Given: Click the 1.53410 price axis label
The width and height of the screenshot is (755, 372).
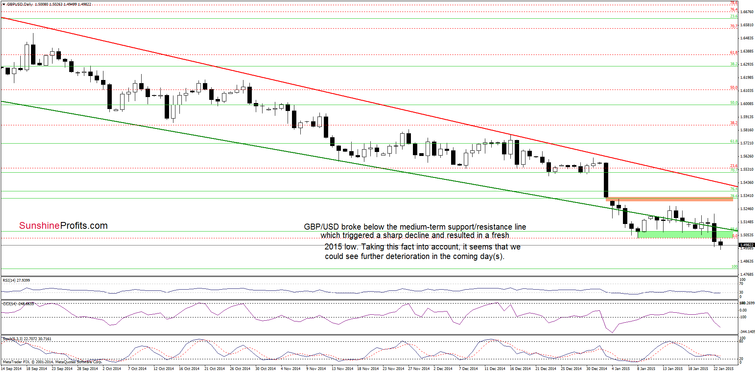Looking at the screenshot, I should point(747,196).
